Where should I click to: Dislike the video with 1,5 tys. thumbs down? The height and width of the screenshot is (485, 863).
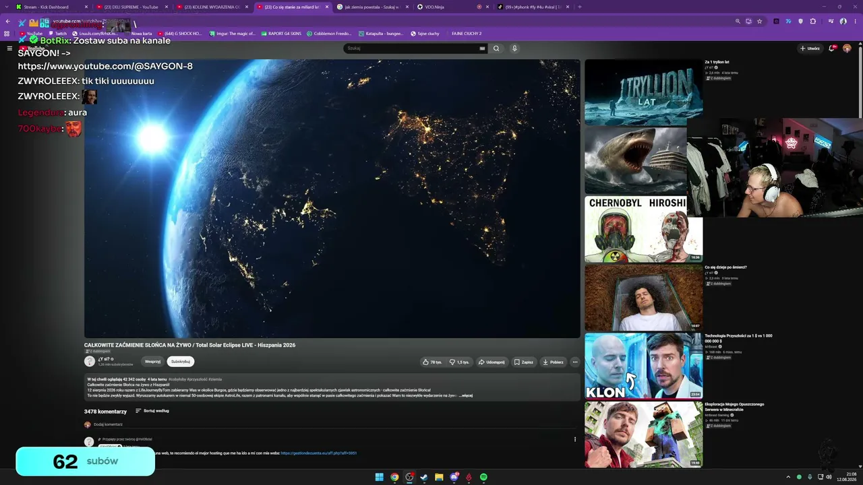tap(459, 362)
